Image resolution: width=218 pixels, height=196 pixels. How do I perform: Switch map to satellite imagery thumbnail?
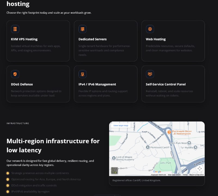click(x=114, y=171)
